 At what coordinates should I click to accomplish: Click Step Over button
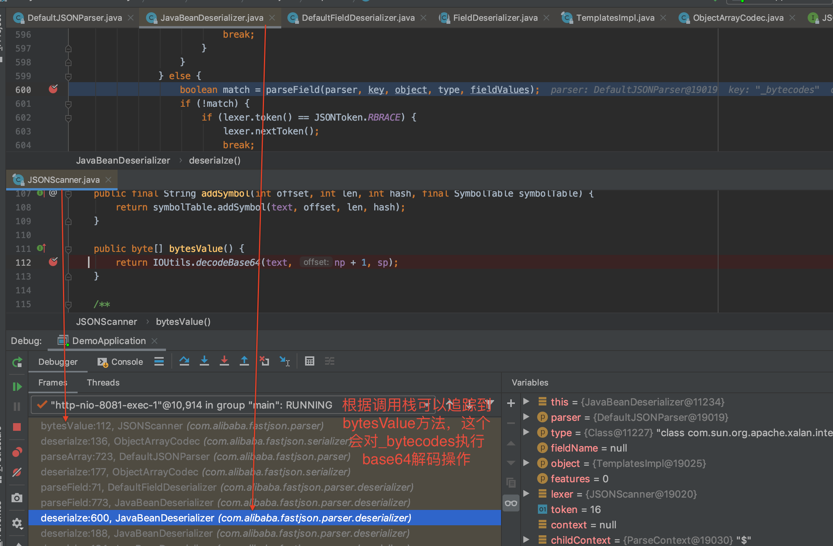click(184, 361)
